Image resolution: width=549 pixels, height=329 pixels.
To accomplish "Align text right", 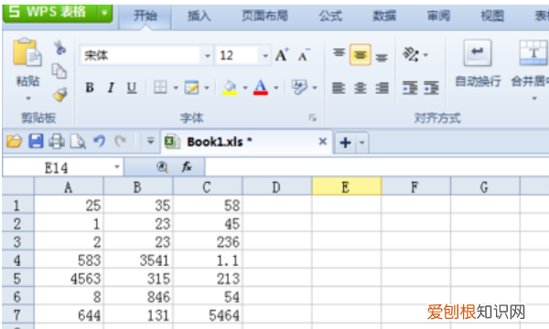I will [382, 88].
